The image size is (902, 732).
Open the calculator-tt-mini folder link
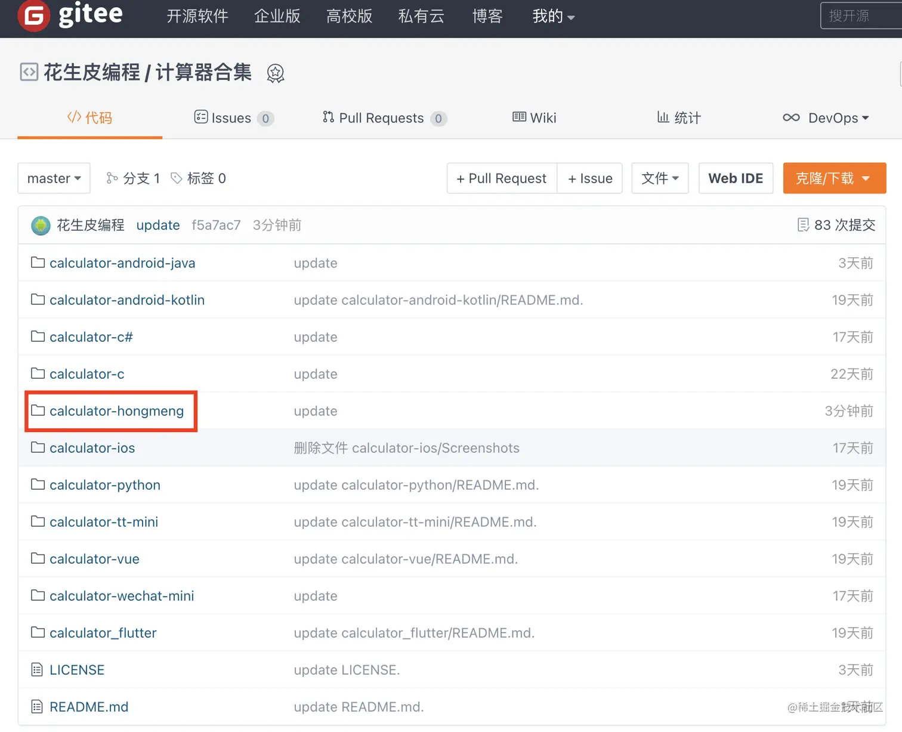tap(104, 522)
